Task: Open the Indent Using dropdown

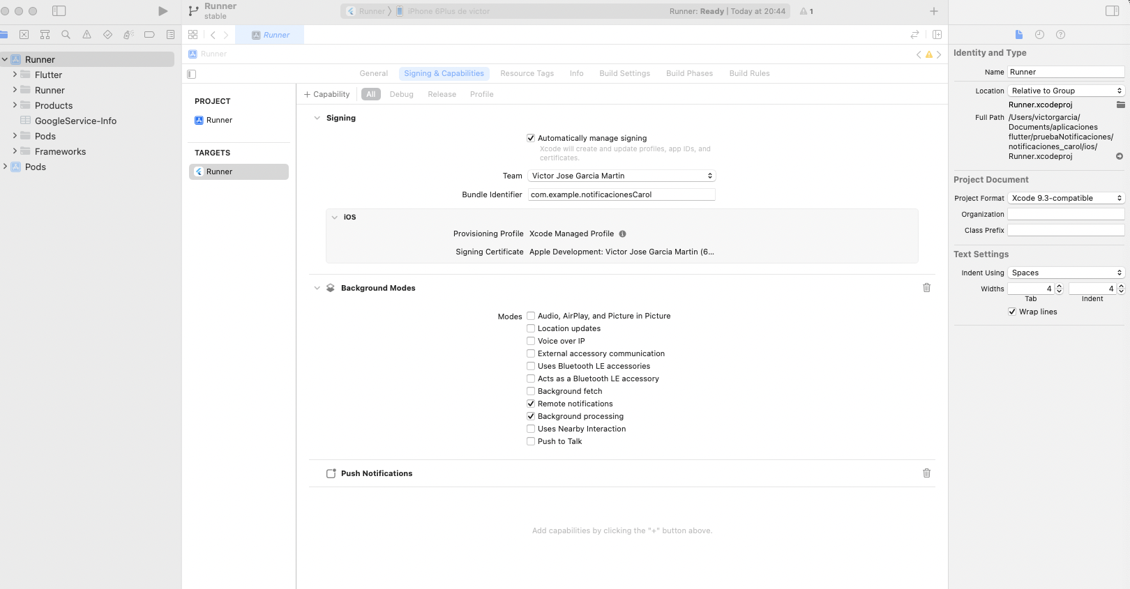Action: click(x=1066, y=273)
